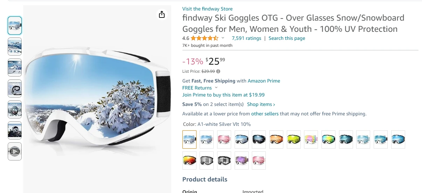
Task: Open the 7,591 ratings link
Action: [247, 38]
